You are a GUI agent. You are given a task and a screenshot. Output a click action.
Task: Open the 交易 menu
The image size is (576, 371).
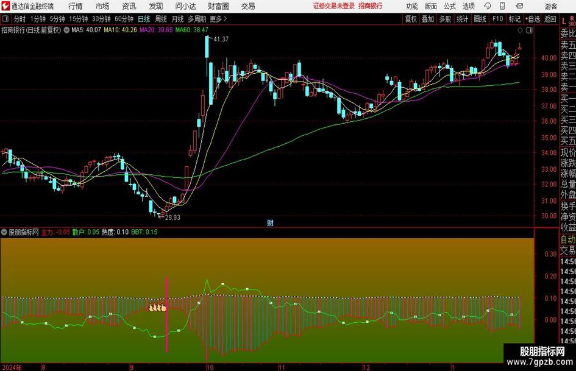tap(248, 6)
